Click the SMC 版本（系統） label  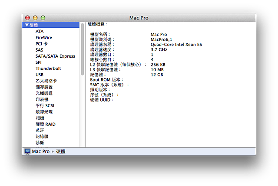pyautogui.click(x=109, y=85)
